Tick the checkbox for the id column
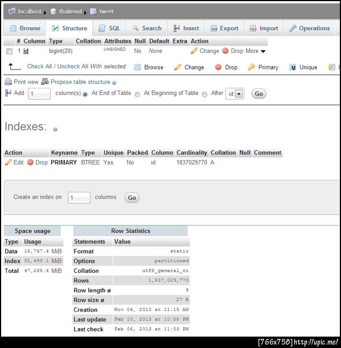This screenshot has width=341, height=348. (9, 51)
